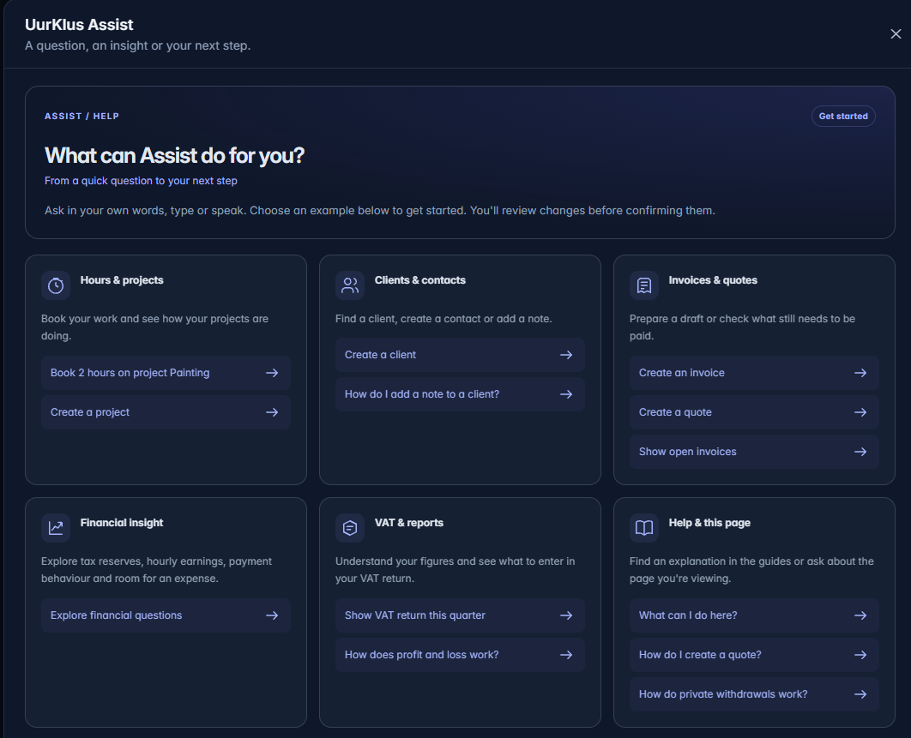Ask 'How do private withdrawals work?'
Image resolution: width=911 pixels, height=738 pixels.
754,694
